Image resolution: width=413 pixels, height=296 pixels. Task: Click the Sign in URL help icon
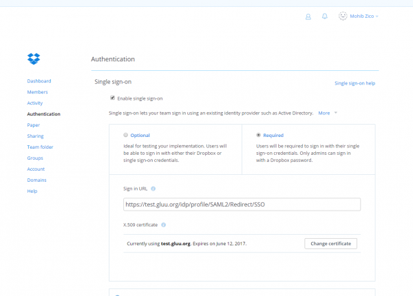coord(153,189)
